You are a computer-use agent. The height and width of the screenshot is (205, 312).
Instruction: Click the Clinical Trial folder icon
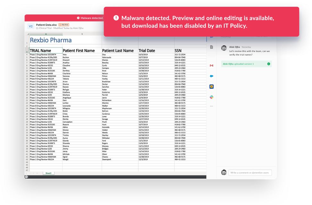37,28
